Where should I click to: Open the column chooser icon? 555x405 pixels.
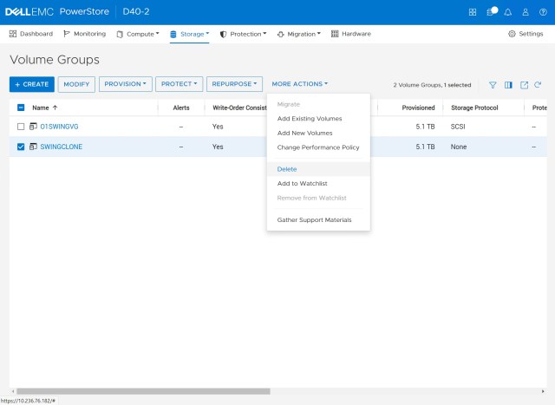(508, 85)
